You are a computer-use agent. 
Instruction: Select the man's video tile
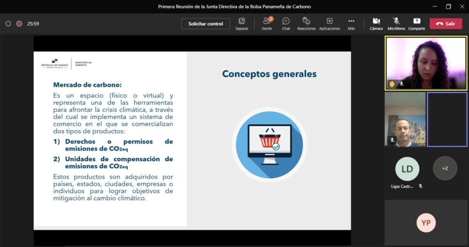coord(405,120)
